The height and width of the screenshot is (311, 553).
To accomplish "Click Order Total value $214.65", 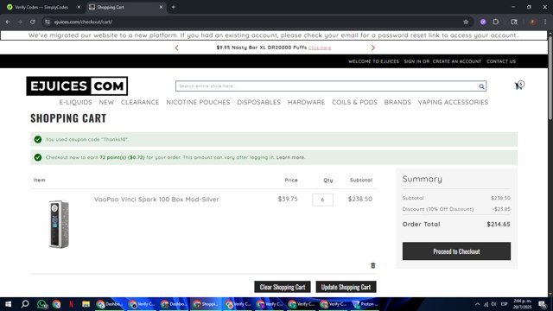I will pyautogui.click(x=499, y=225).
